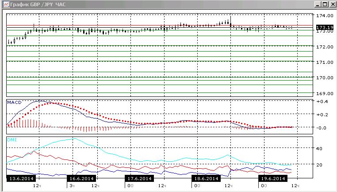Screen dimensions: 337x192
Task: Click the 169.00 price axis label
Action: (x=325, y=93)
